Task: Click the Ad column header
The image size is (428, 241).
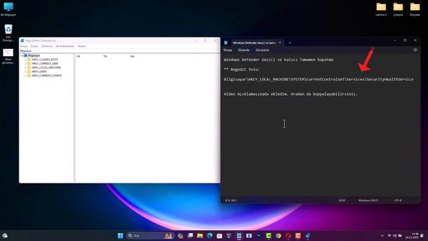Action: pyautogui.click(x=78, y=56)
